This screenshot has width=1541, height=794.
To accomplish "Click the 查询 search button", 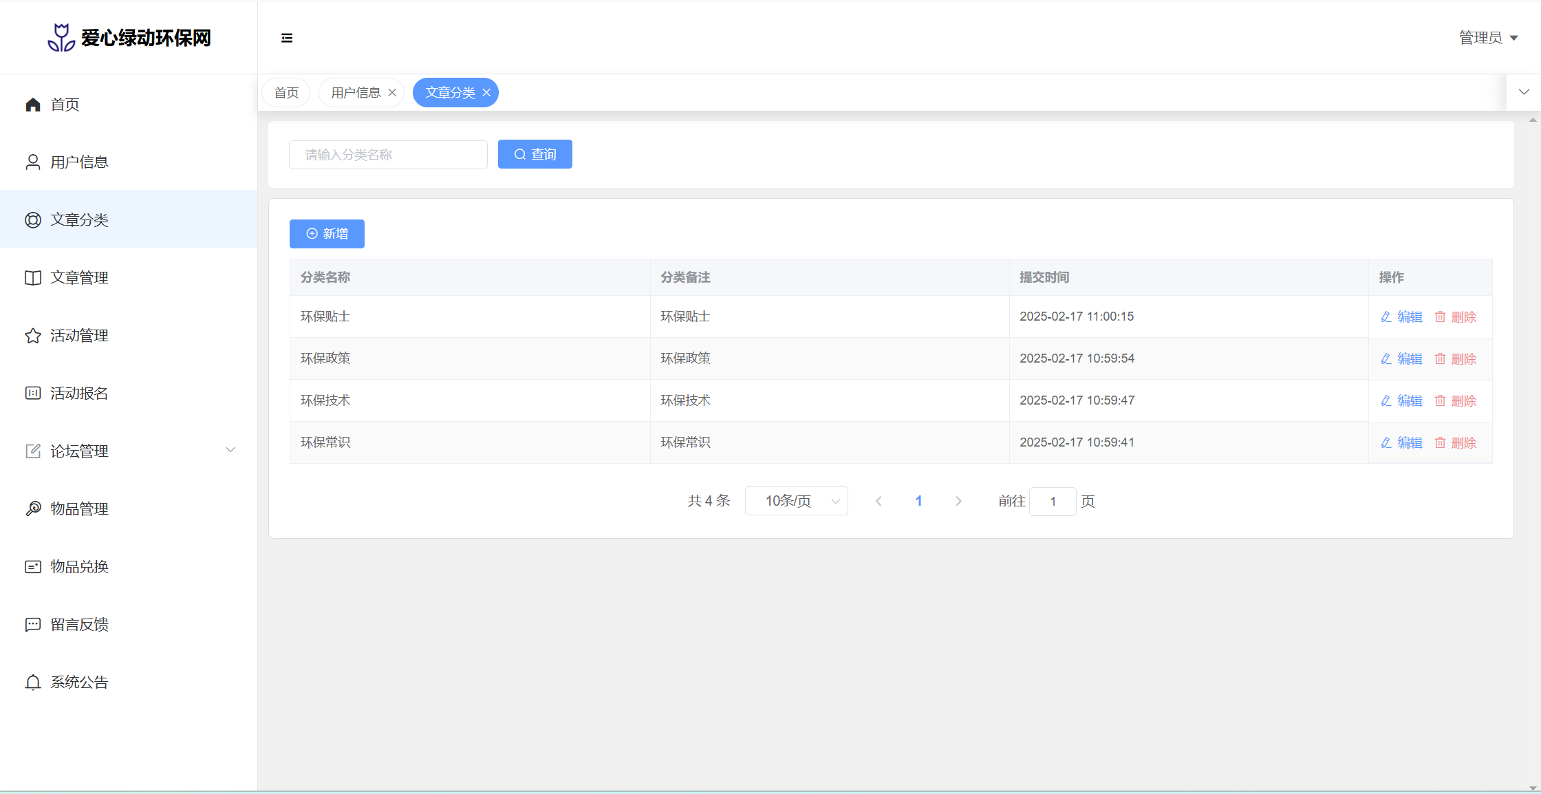I will (x=535, y=155).
